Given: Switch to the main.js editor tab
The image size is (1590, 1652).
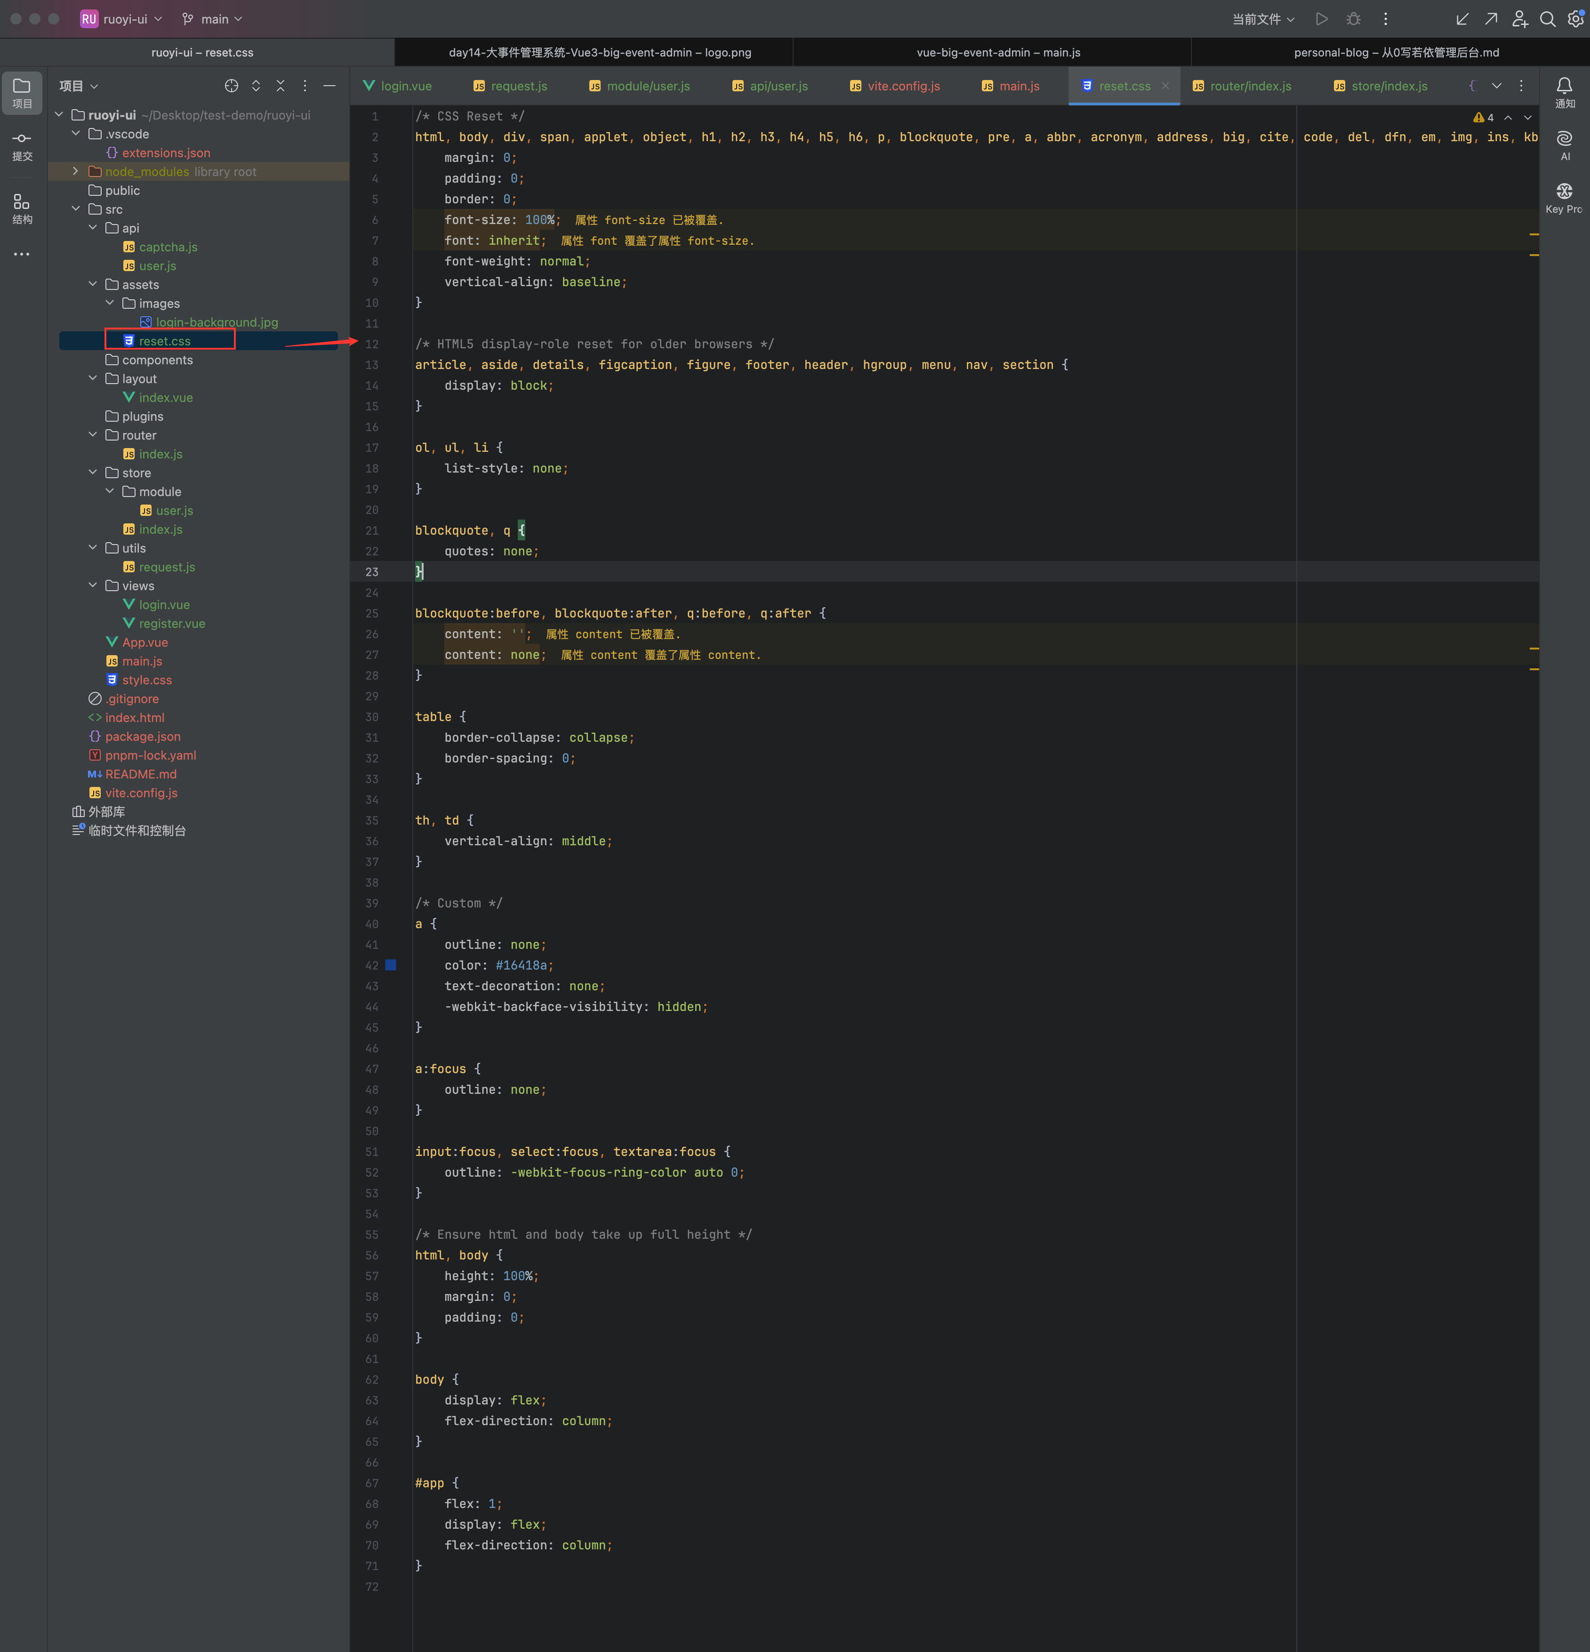Looking at the screenshot, I should (x=1010, y=86).
